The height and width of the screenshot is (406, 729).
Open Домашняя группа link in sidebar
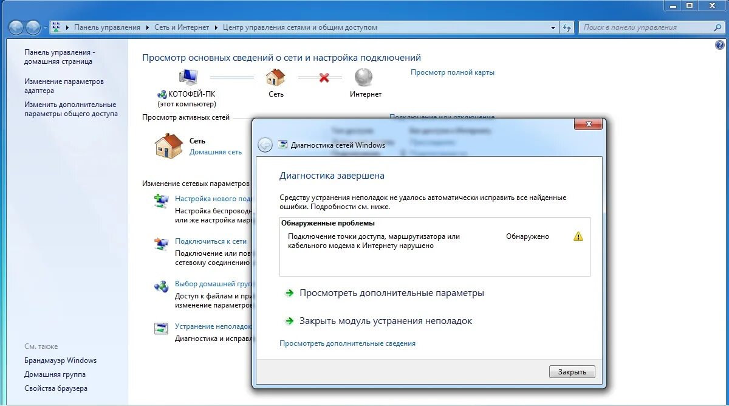(55, 374)
